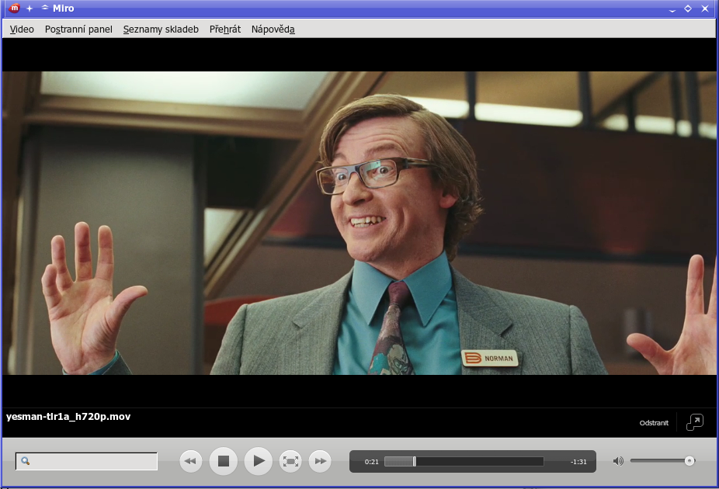Click the plus icon in the title bar
The height and width of the screenshot is (489, 719).
[x=30, y=9]
